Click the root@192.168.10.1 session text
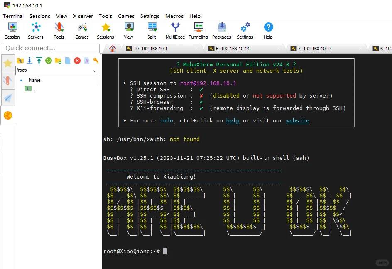The image size is (392, 269). [x=208, y=83]
